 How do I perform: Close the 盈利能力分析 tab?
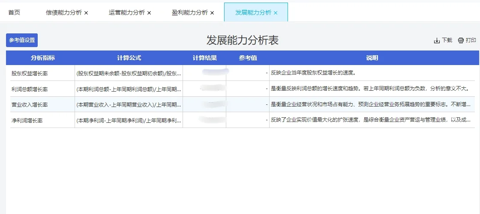[212, 13]
